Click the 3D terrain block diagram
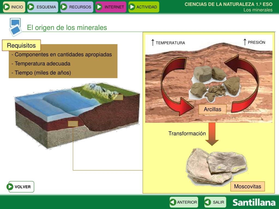 [x=77, y=115]
